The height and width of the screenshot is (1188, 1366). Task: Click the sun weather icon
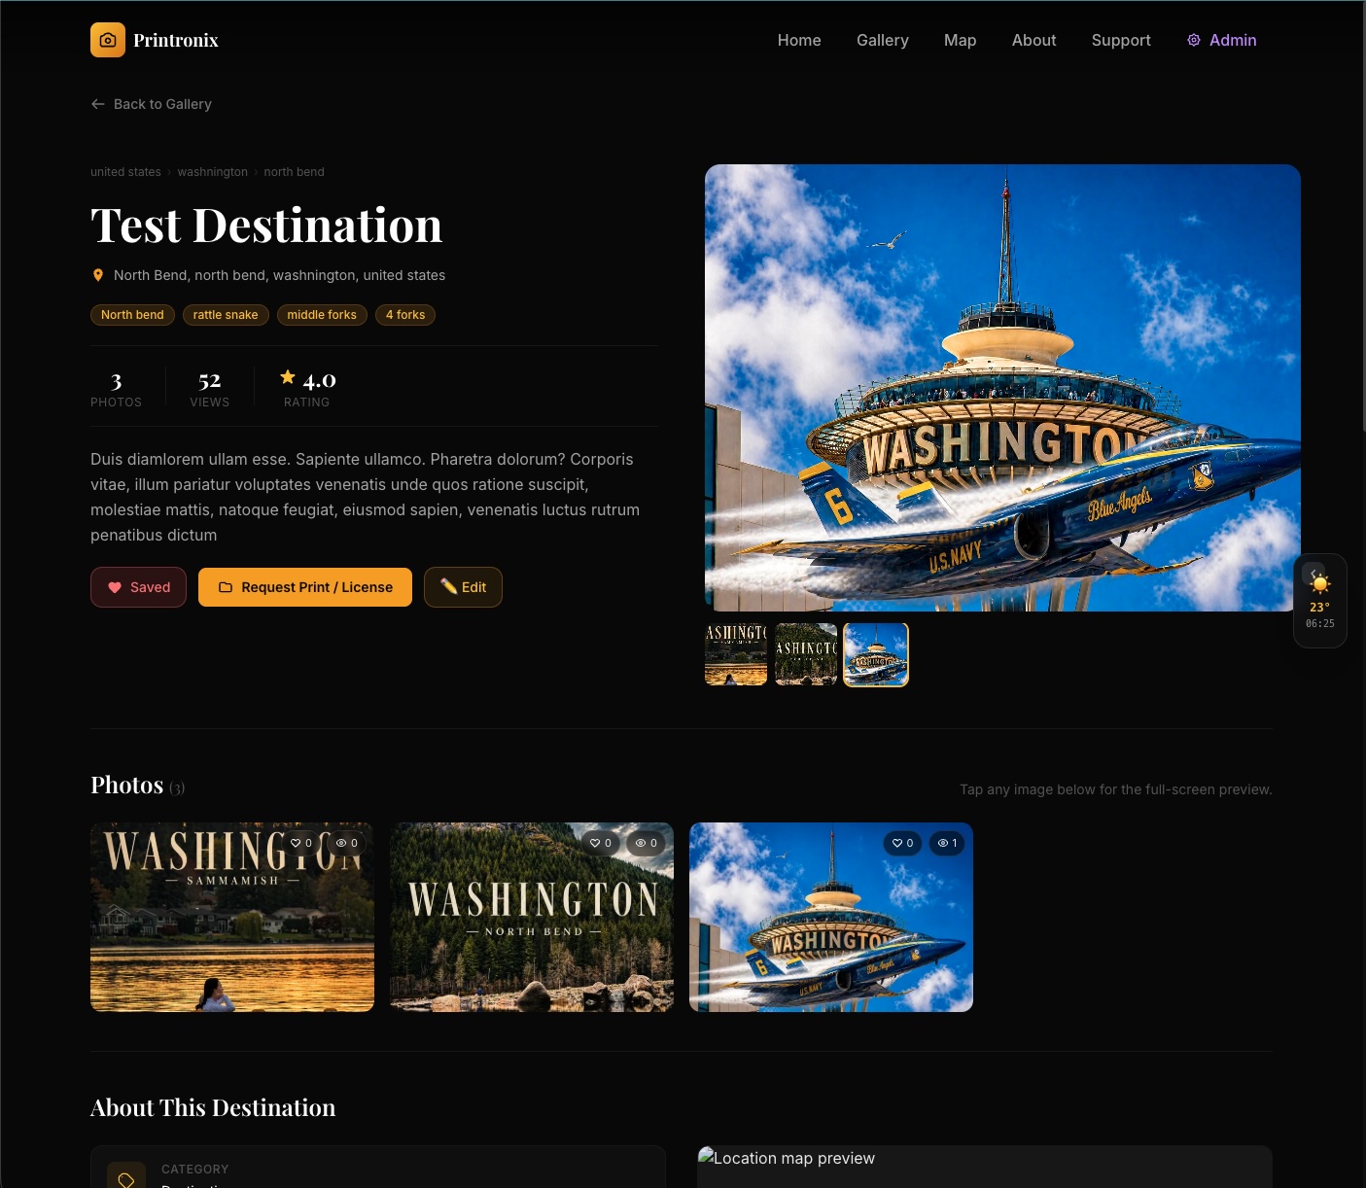tap(1320, 583)
